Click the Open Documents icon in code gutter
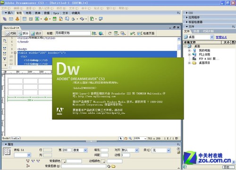Viewport: 236px width, 170px height. click(x=5, y=41)
